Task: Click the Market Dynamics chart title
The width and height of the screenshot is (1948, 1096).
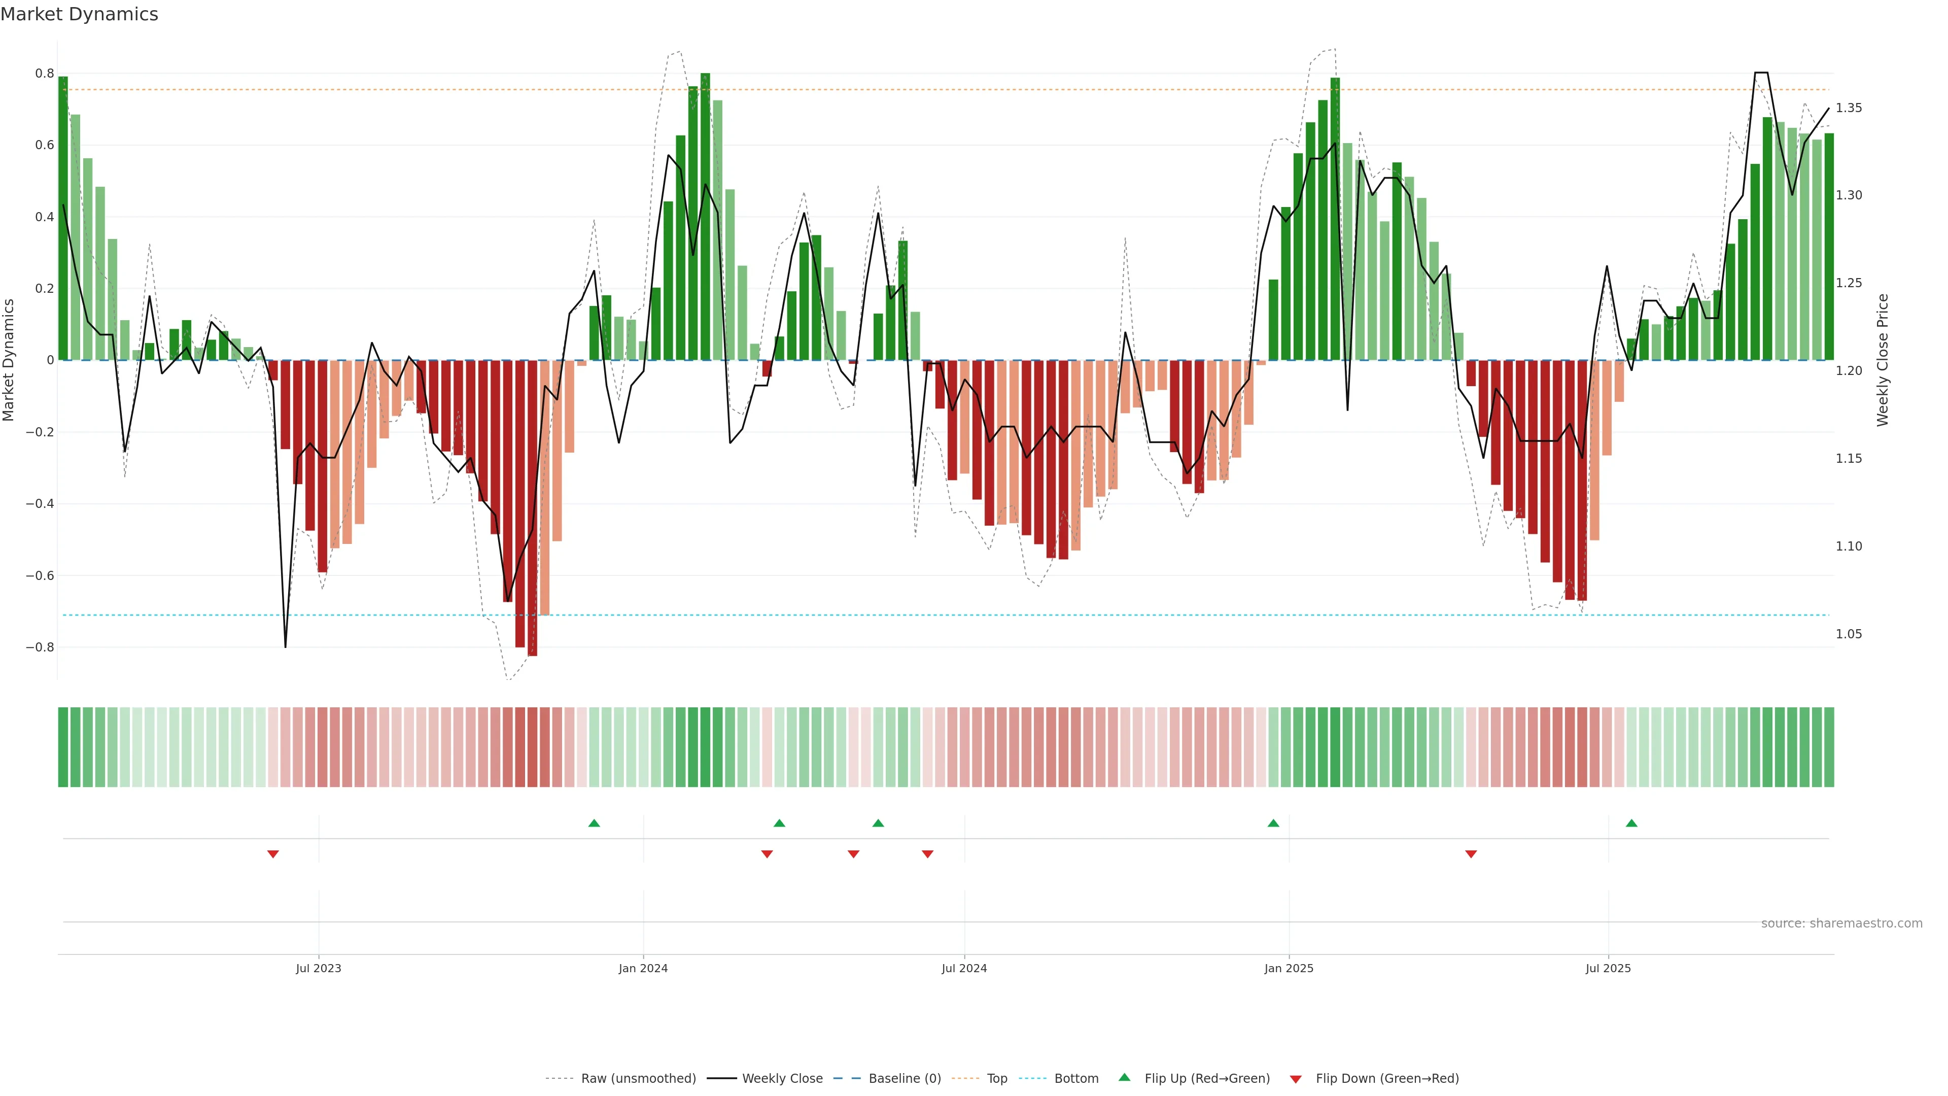Action: point(80,14)
